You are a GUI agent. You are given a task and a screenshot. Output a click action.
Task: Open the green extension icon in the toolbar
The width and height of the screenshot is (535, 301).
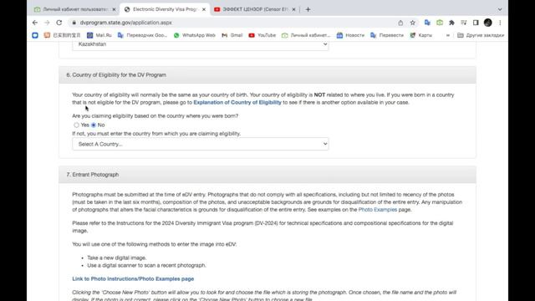pyautogui.click(x=440, y=23)
